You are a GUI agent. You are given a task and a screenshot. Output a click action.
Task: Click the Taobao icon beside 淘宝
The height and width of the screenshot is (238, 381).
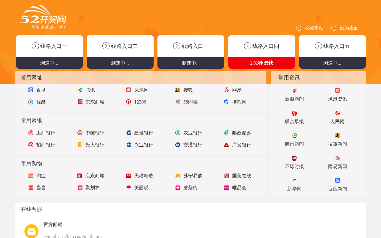click(31, 176)
